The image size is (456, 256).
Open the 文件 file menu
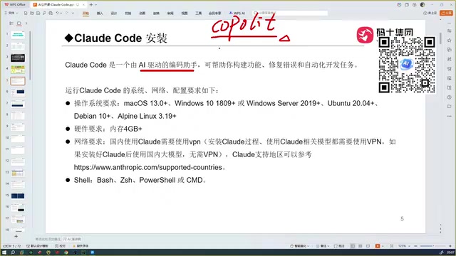click(x=11, y=13)
